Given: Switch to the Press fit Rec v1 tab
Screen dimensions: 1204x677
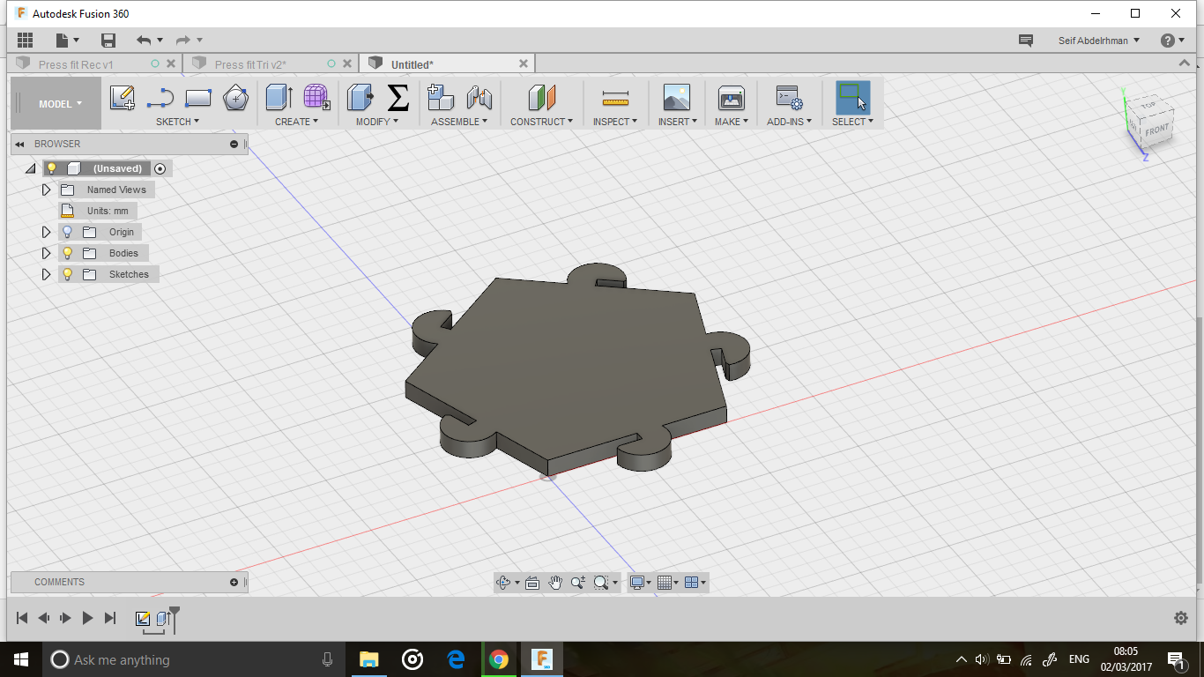Looking at the screenshot, I should tap(76, 64).
